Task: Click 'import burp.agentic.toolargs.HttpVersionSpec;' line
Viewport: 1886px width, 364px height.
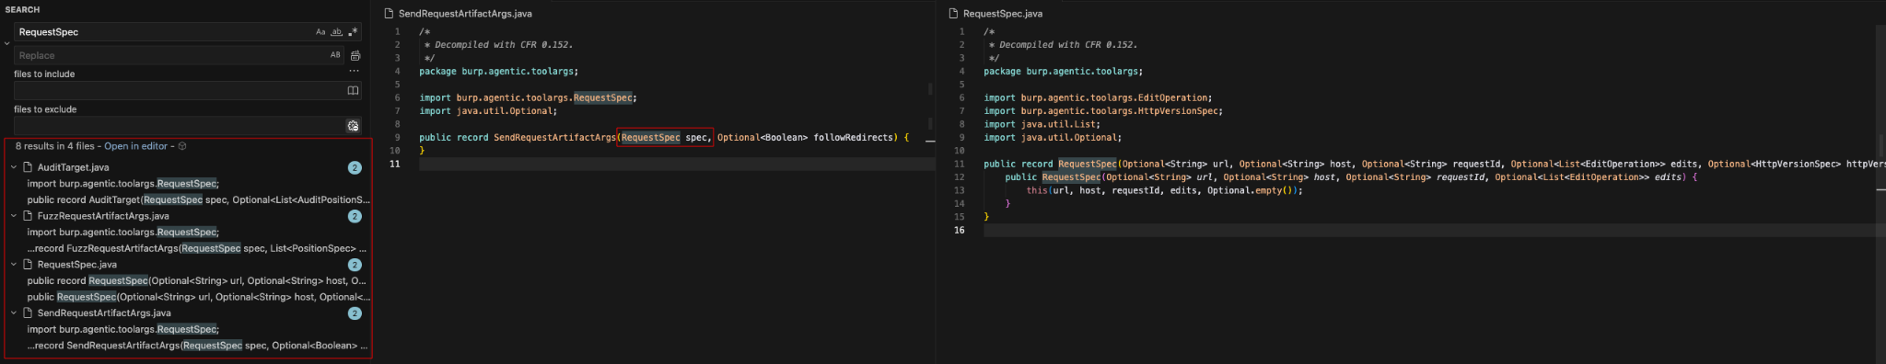Action: [x=1103, y=111]
